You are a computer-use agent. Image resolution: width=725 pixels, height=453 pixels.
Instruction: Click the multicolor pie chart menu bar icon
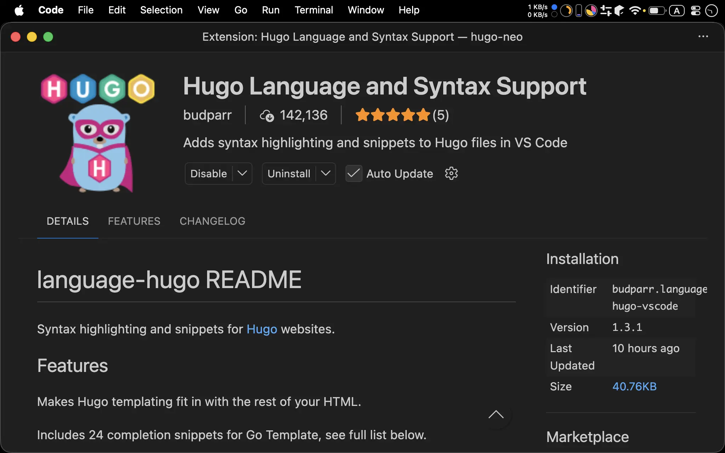(591, 11)
